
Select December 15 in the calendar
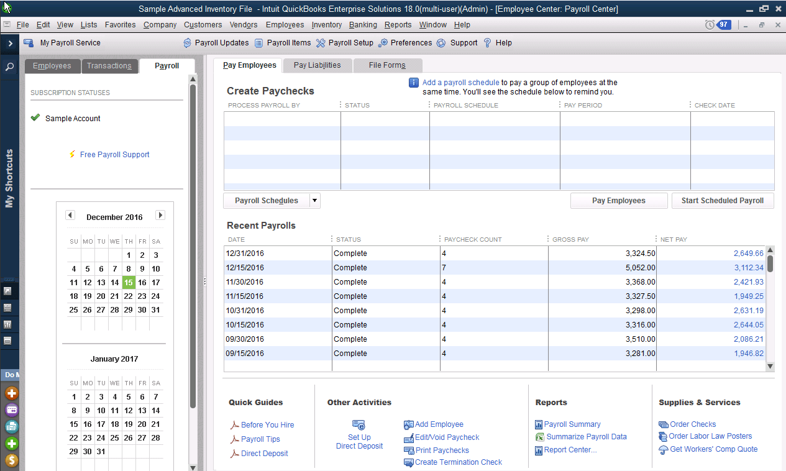(129, 283)
